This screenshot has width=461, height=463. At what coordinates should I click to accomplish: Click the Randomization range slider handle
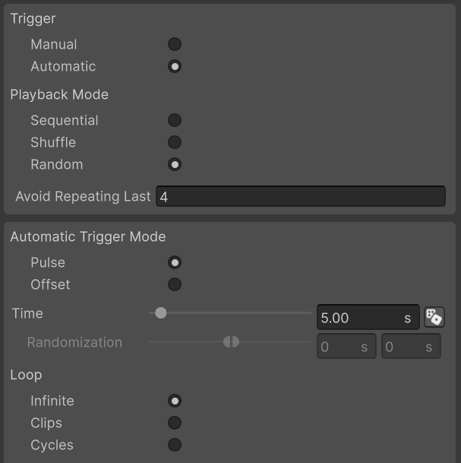(232, 342)
